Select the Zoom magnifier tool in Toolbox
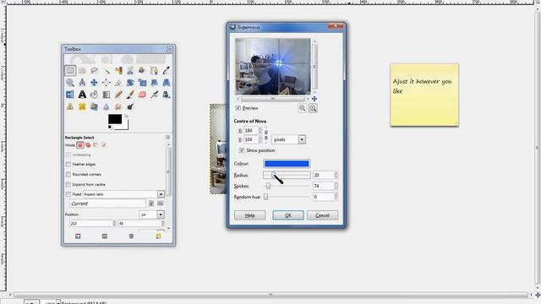This screenshot has width=541, height=304. pos(70,83)
